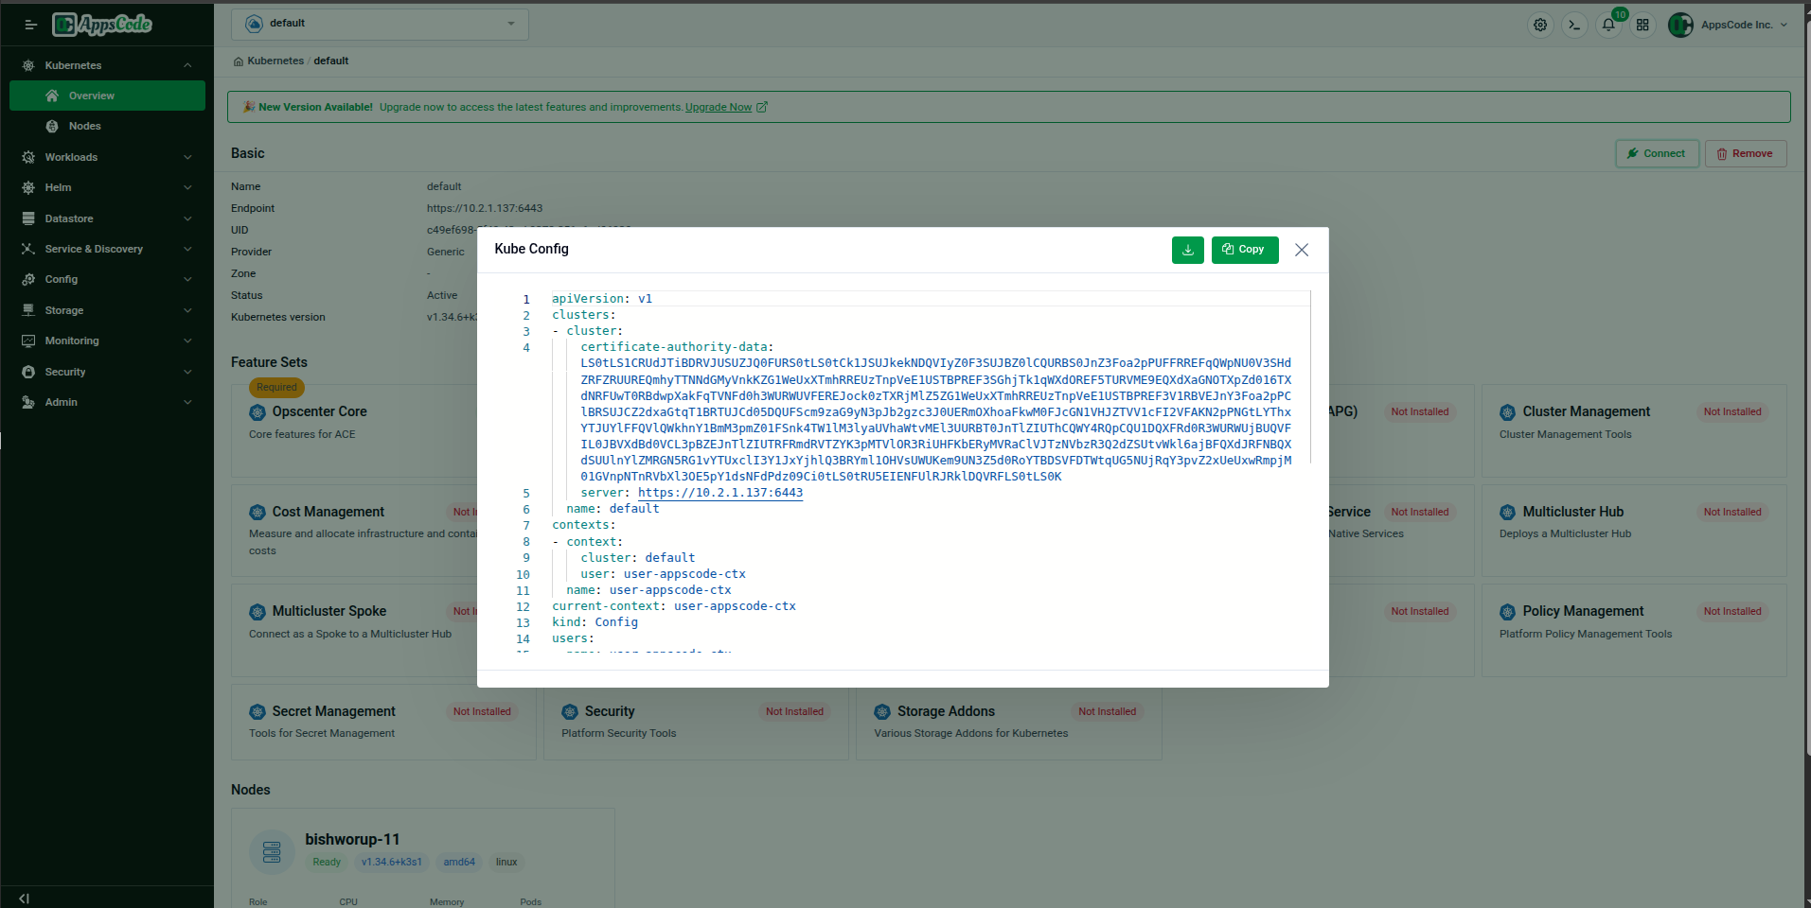The width and height of the screenshot is (1811, 908).
Task: Expand the Helm sidebar section
Action: (107, 187)
